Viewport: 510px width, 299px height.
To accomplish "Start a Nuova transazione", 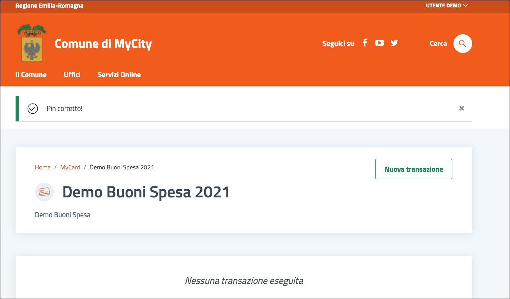I will 413,169.
